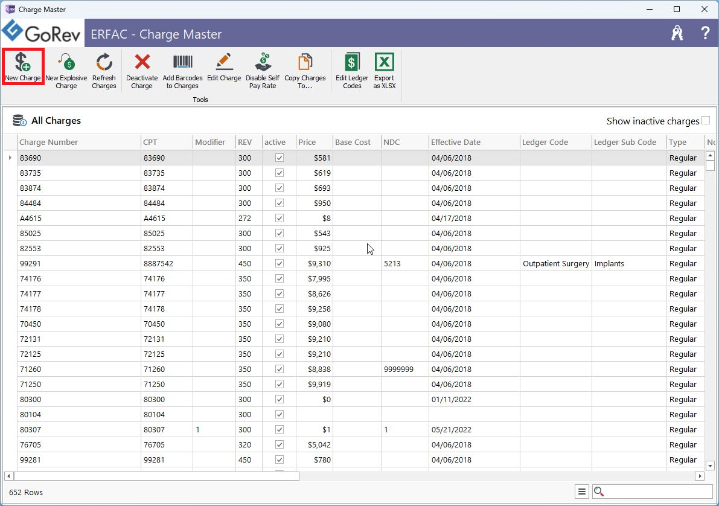The image size is (719, 506).
Task: Disable Self Pay Rate
Action: 263,70
